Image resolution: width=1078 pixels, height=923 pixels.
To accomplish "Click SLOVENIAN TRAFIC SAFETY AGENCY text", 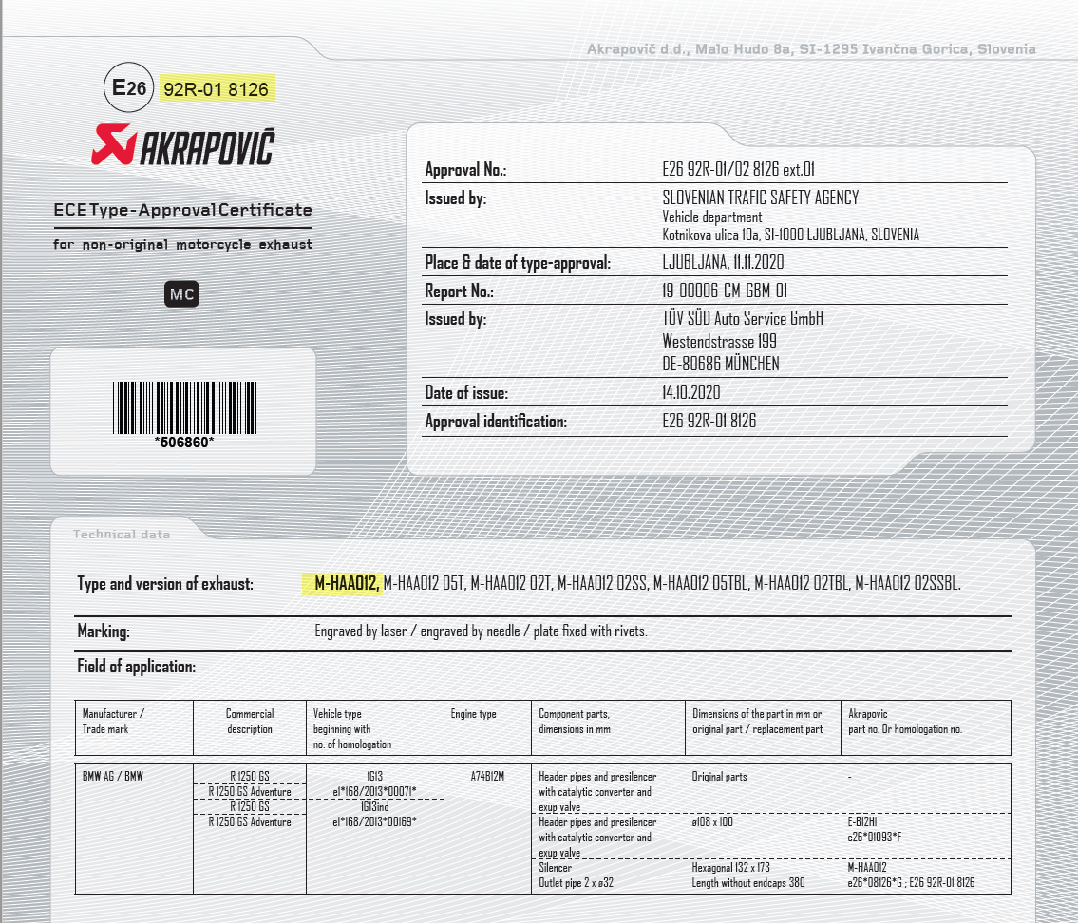I will coord(760,198).
